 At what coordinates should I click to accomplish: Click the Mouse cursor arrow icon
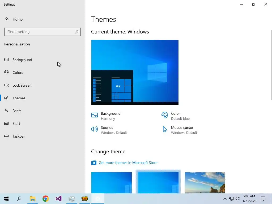coord(165,129)
